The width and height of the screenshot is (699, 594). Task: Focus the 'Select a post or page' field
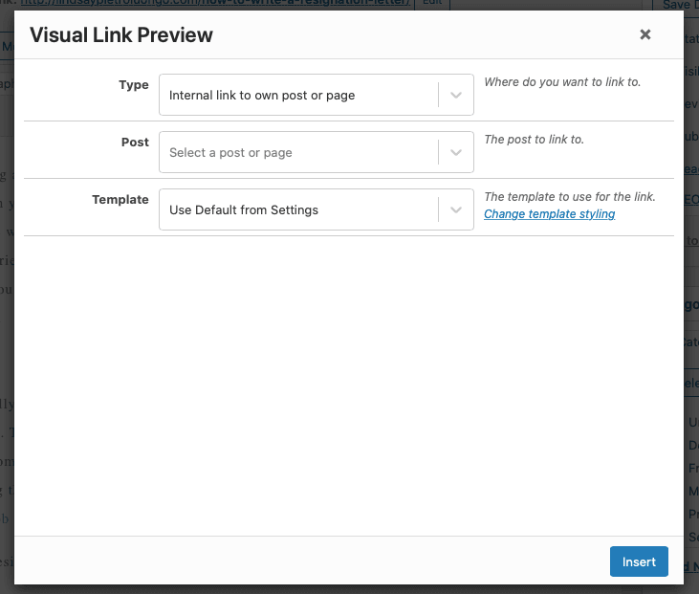(x=287, y=153)
